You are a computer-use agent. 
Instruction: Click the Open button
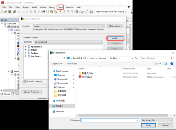click(x=148, y=126)
